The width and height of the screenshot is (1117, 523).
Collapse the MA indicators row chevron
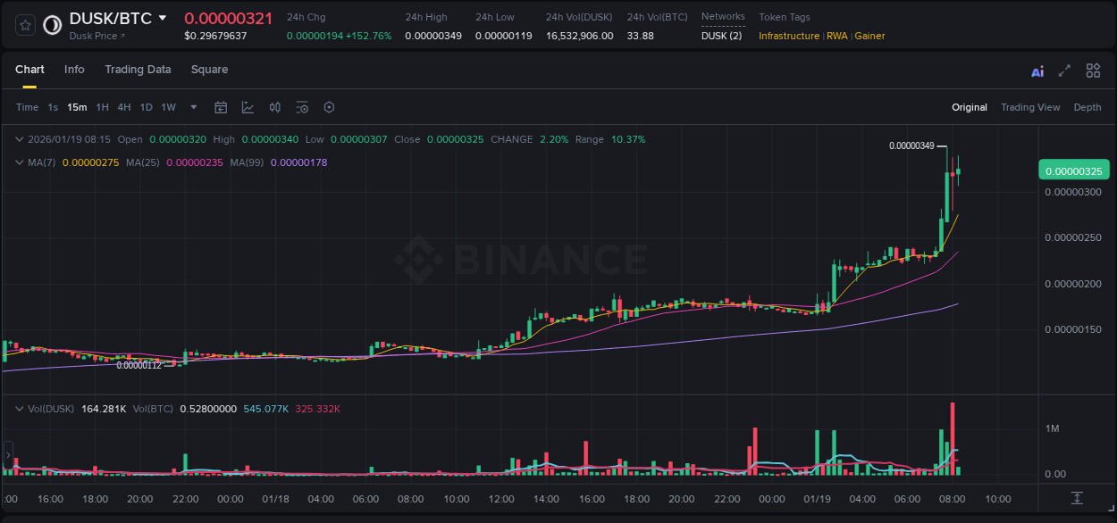click(x=20, y=162)
